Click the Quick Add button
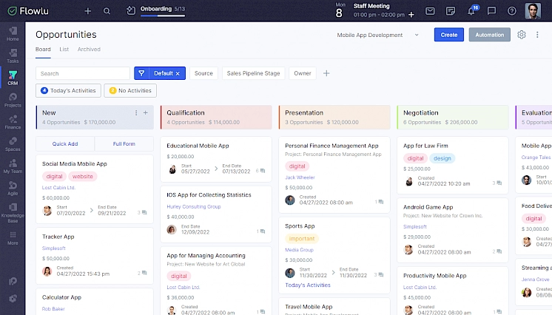552x315 pixels. click(x=65, y=144)
